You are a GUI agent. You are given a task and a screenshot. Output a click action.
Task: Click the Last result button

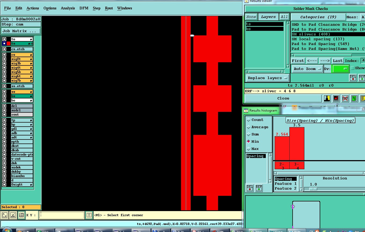[x=338, y=61]
